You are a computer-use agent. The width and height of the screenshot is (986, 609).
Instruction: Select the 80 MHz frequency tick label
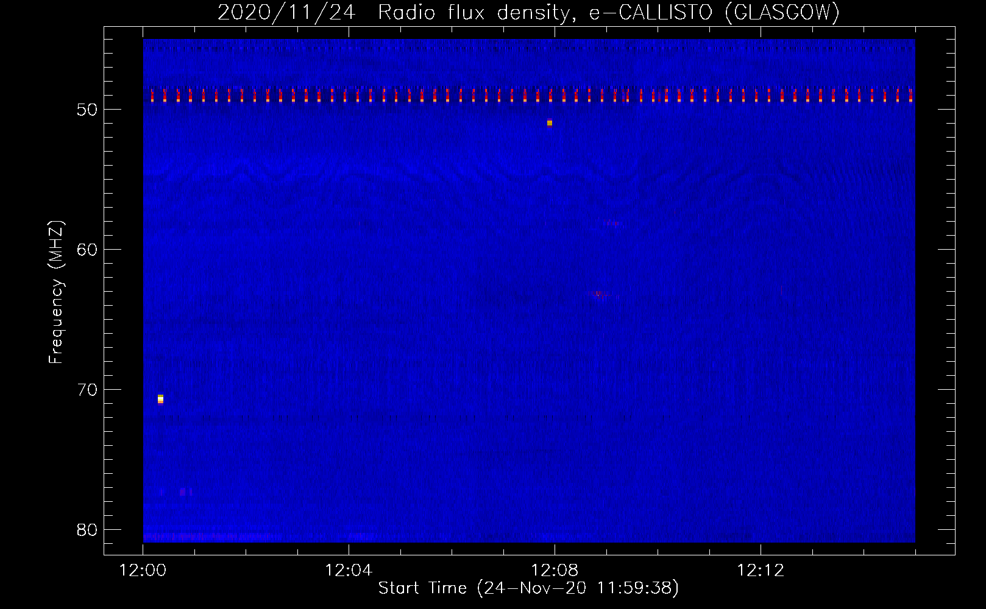(x=87, y=530)
